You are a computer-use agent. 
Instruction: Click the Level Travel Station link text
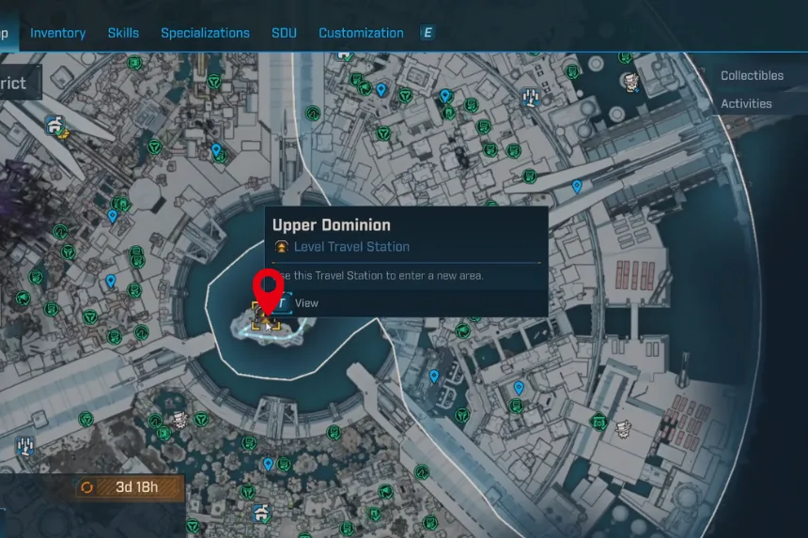351,247
